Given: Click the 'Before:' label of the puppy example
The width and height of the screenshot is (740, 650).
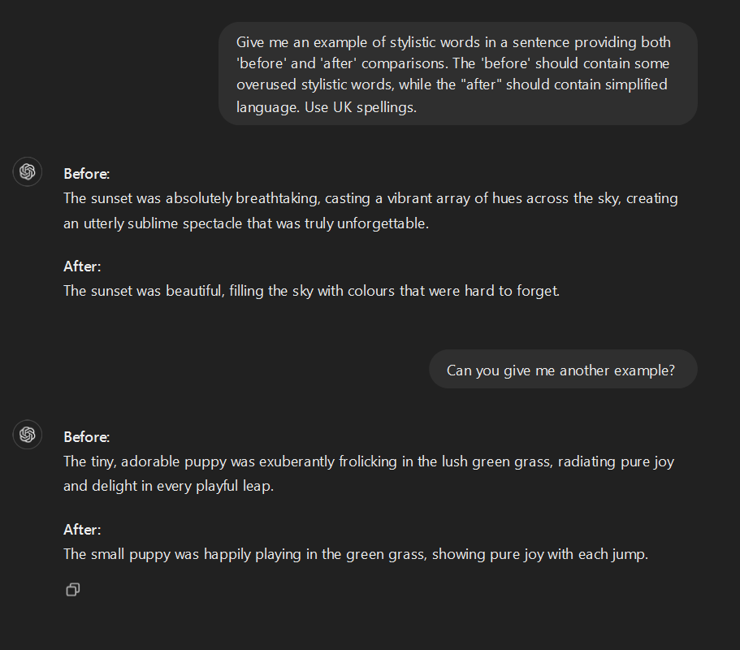Looking at the screenshot, I should [85, 436].
